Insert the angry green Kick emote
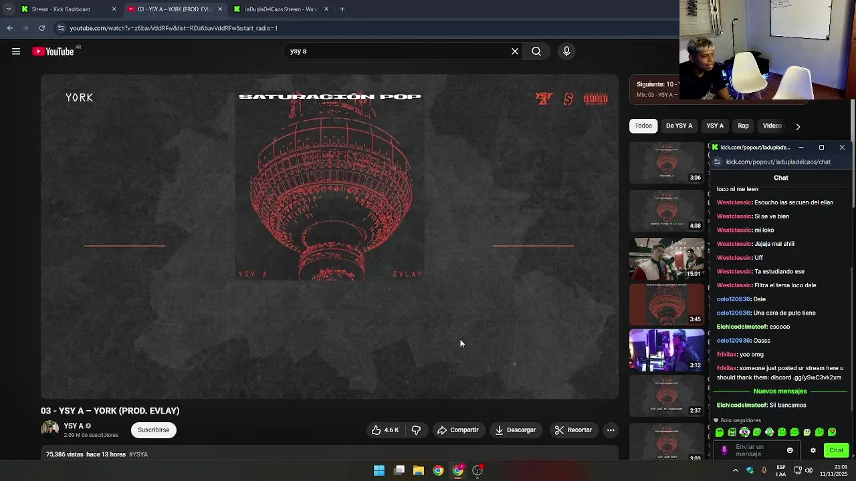Image resolution: width=856 pixels, height=481 pixels. tap(732, 432)
